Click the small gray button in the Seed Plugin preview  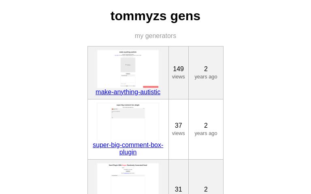pyautogui.click(x=128, y=171)
